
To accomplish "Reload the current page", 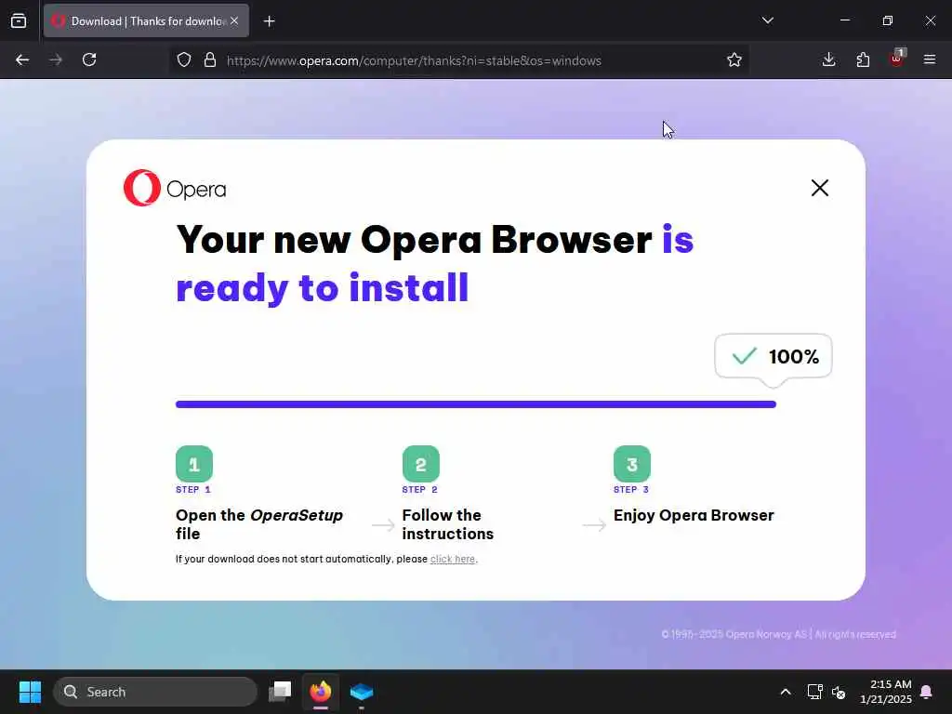I will (x=89, y=59).
